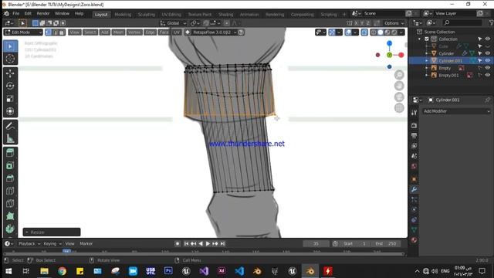Switch to vertex select mode
The image size is (494, 278).
(48, 32)
